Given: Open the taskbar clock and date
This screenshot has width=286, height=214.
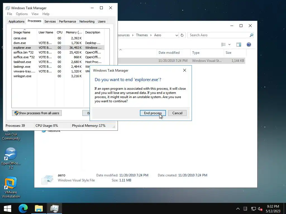Looking at the screenshot, I should click(x=273, y=209).
